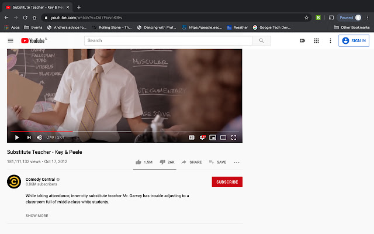Open the YouTube hamburger guide menu
The width and height of the screenshot is (374, 234).
click(11, 40)
